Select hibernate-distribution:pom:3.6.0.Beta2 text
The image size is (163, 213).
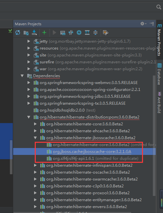click(x=90, y=117)
